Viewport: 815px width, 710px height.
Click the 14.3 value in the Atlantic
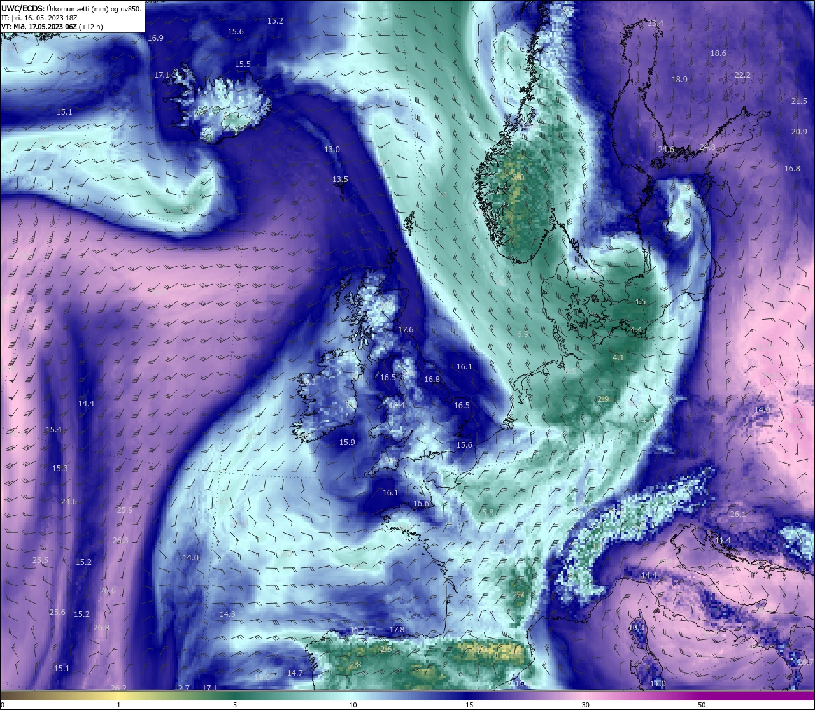(x=227, y=614)
